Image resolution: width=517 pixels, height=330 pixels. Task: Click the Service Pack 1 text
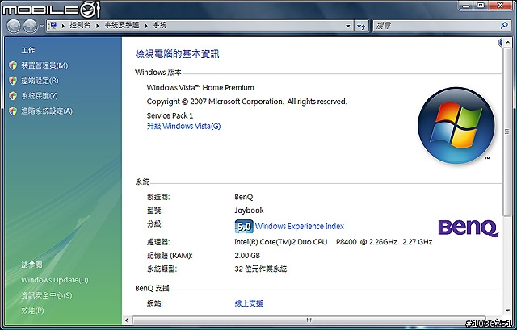coord(170,115)
